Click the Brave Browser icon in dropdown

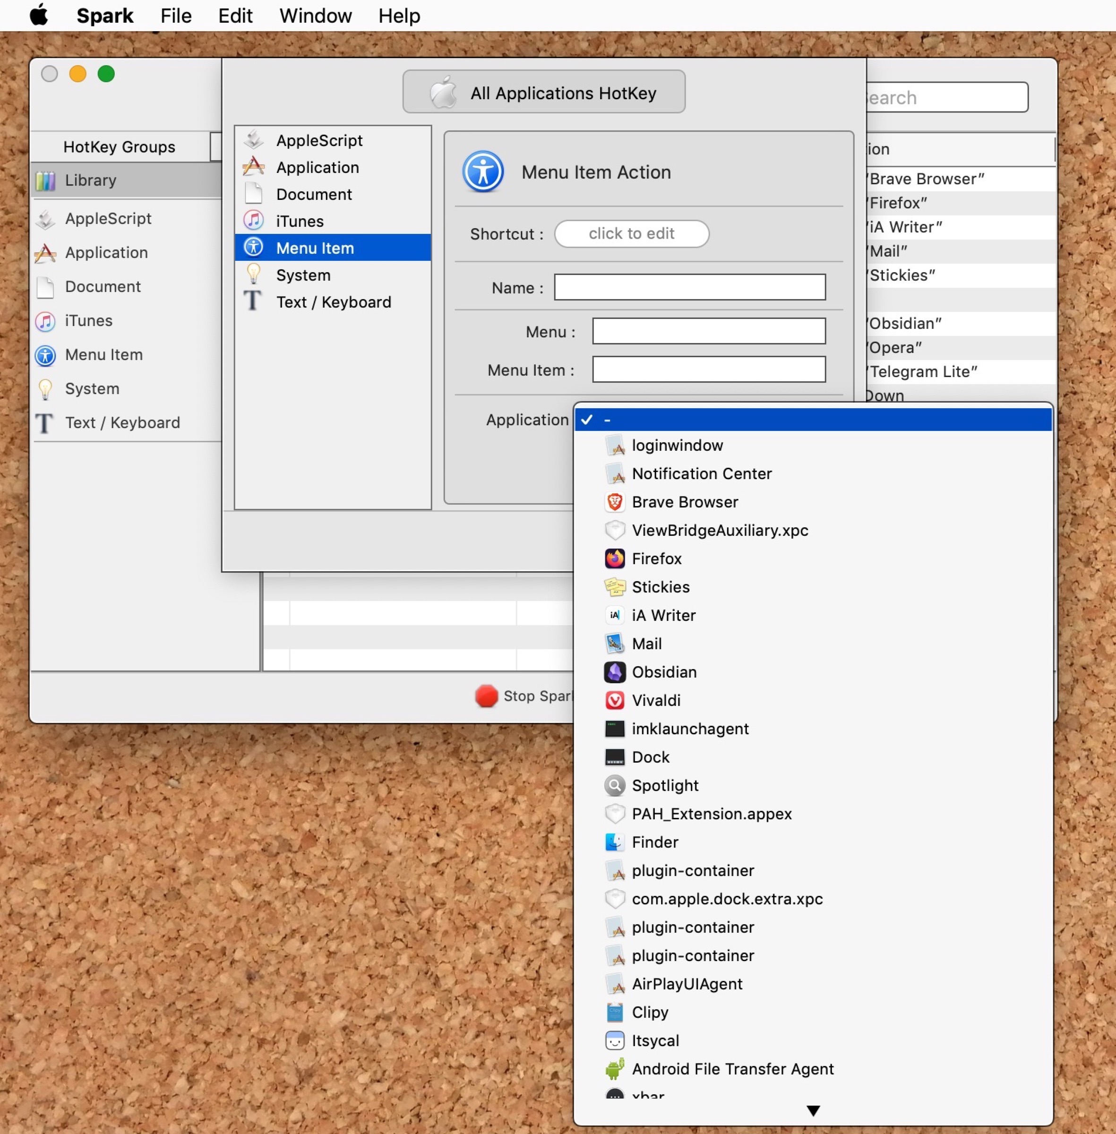614,502
